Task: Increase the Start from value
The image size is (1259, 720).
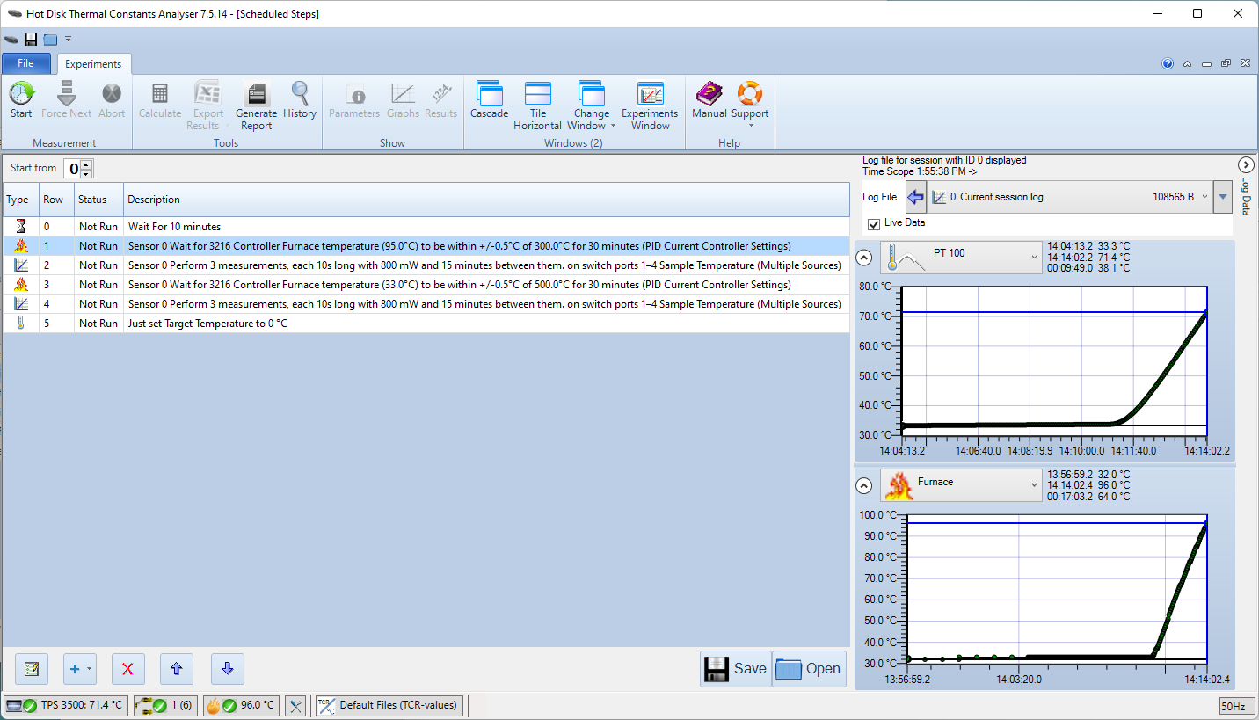Action: (x=85, y=164)
